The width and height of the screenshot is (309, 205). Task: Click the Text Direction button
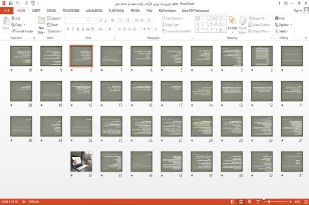click(173, 18)
